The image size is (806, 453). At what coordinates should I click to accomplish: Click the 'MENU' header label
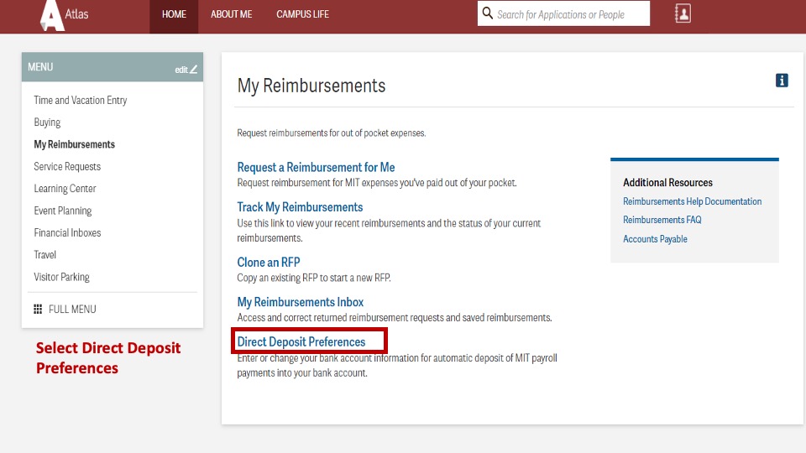click(x=40, y=67)
